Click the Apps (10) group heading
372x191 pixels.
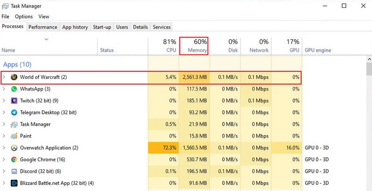point(17,64)
